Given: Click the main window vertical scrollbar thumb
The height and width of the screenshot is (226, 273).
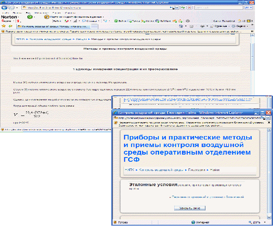Looking at the screenshot, I should click(252, 57).
